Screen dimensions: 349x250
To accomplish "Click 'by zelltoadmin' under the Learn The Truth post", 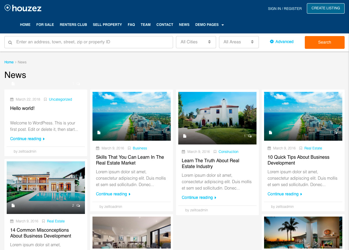I will point(197,210).
